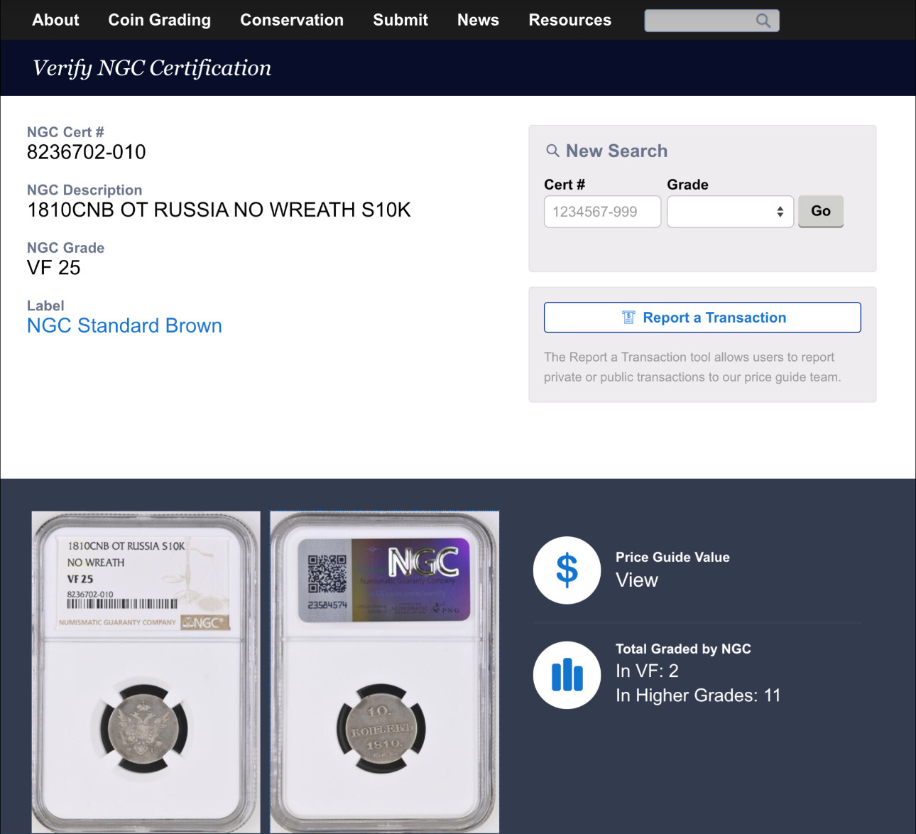Click Report a Transaction button
Image resolution: width=916 pixels, height=834 pixels.
pos(702,318)
